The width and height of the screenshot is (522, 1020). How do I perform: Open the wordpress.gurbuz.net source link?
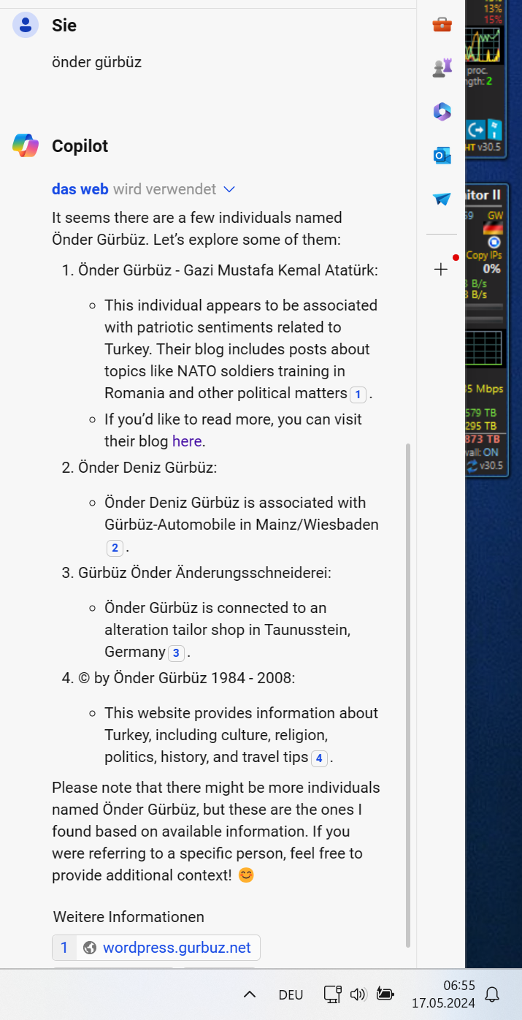pos(177,948)
